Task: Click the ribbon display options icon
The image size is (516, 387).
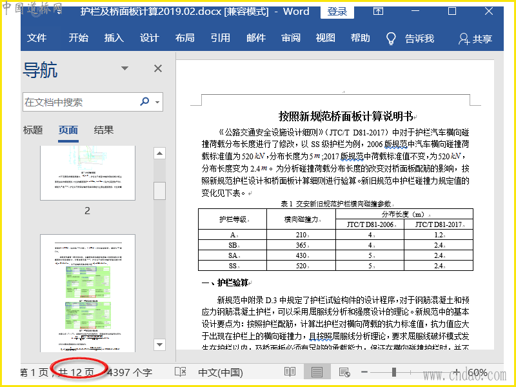Action: point(379,12)
